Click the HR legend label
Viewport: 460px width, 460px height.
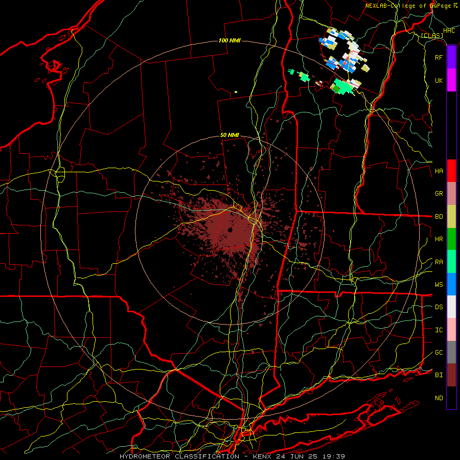[439, 239]
